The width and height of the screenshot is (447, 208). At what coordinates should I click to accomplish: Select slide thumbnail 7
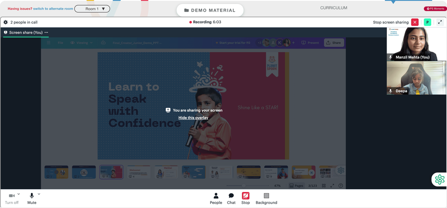coord(221,172)
